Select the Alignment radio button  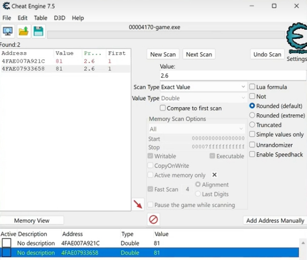pyautogui.click(x=198, y=184)
